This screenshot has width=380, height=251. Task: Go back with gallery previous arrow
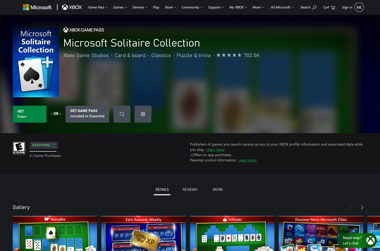tap(351, 207)
